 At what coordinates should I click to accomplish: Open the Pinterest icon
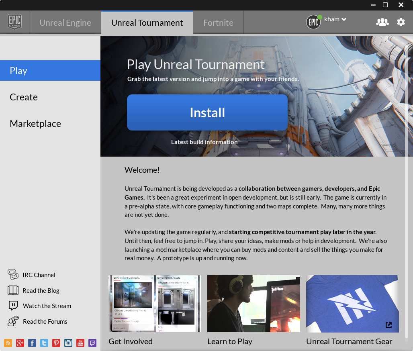[x=56, y=343]
